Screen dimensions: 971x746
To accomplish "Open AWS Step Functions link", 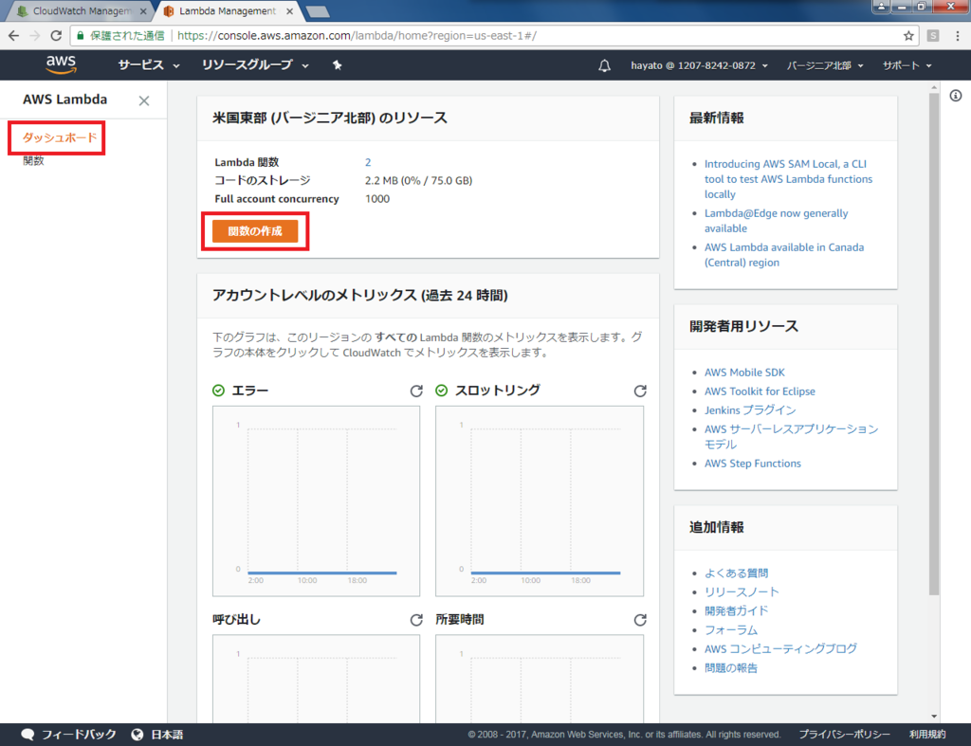I will [752, 464].
